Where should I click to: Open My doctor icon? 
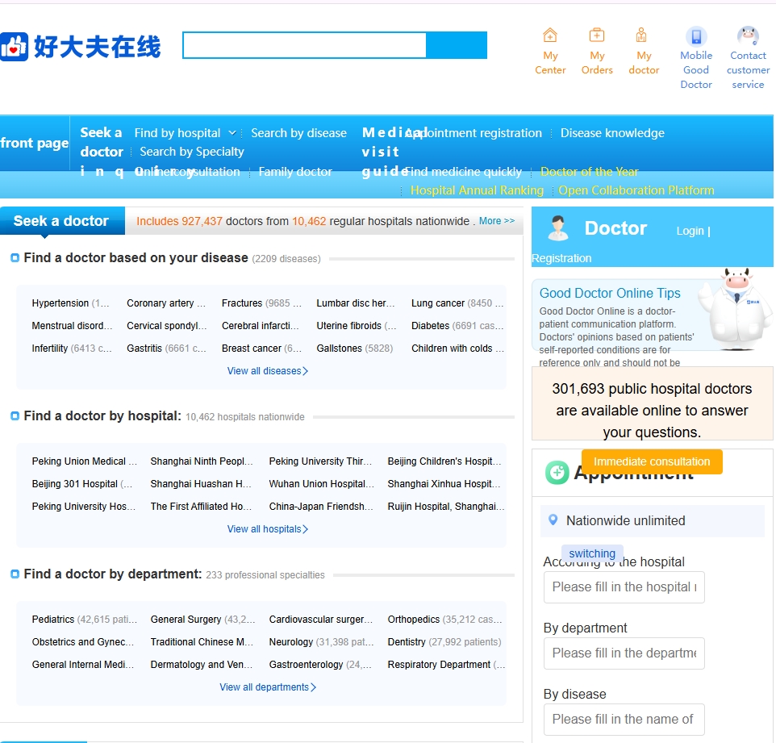pos(641,35)
